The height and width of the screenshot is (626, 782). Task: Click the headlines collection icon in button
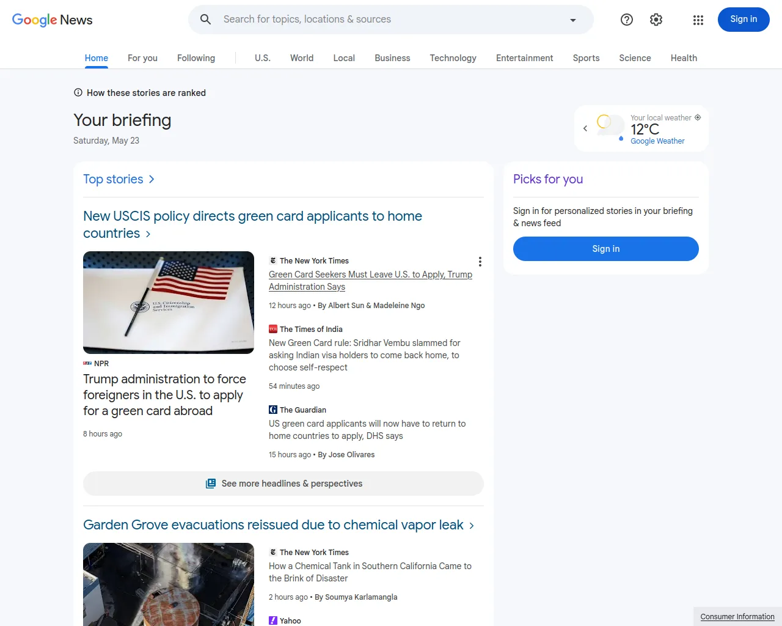[211, 484]
